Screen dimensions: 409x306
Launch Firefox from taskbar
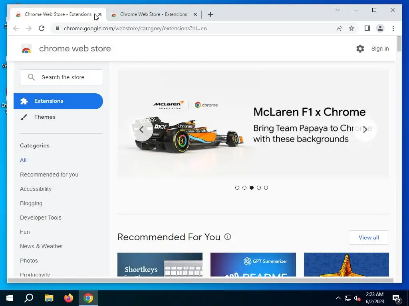69,298
